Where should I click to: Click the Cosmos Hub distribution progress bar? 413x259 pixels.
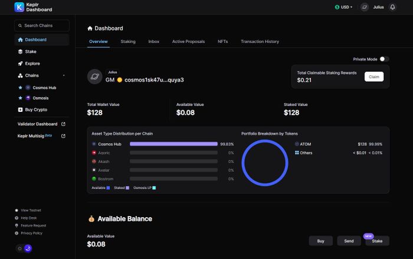click(173, 144)
